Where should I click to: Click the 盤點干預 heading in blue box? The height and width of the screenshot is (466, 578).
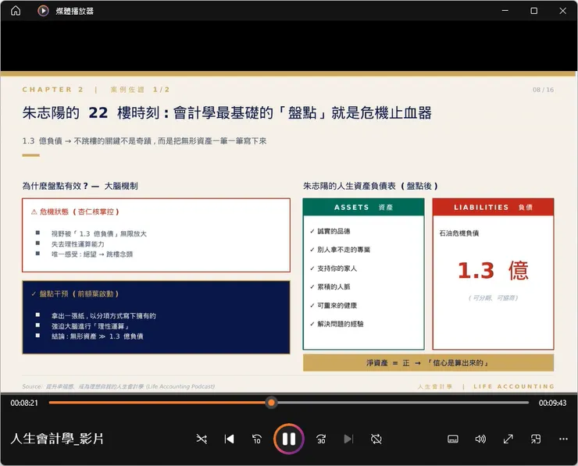(x=75, y=294)
